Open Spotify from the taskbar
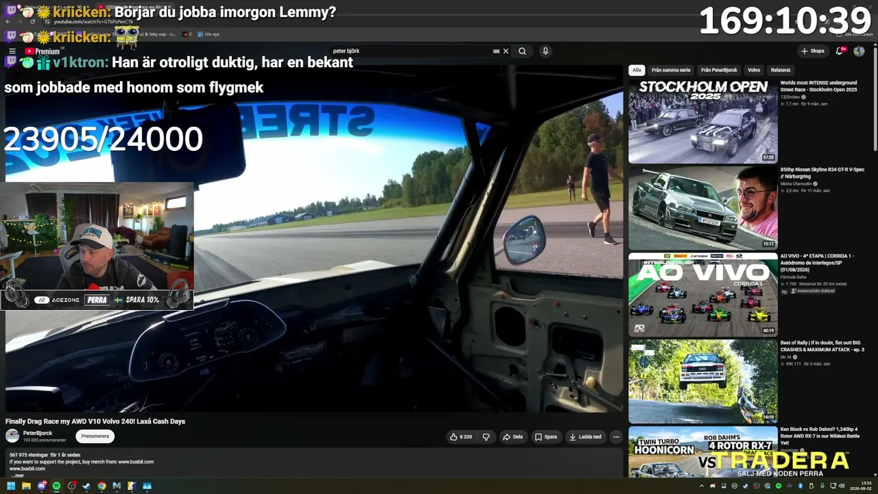This screenshot has width=878, height=494. pyautogui.click(x=56, y=486)
